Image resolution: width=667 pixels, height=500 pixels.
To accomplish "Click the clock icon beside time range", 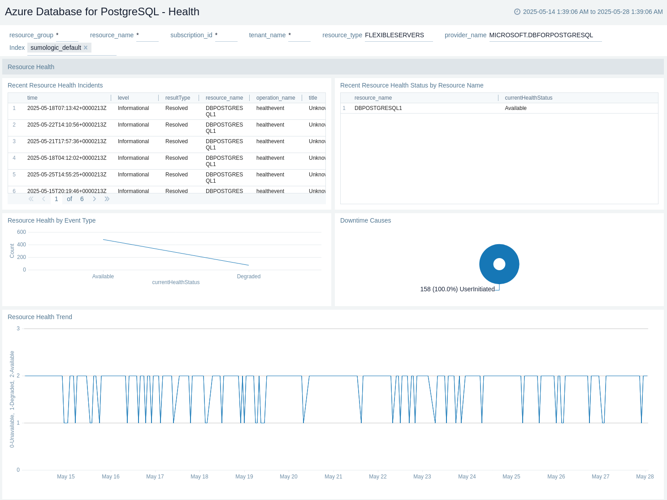I will coord(517,12).
